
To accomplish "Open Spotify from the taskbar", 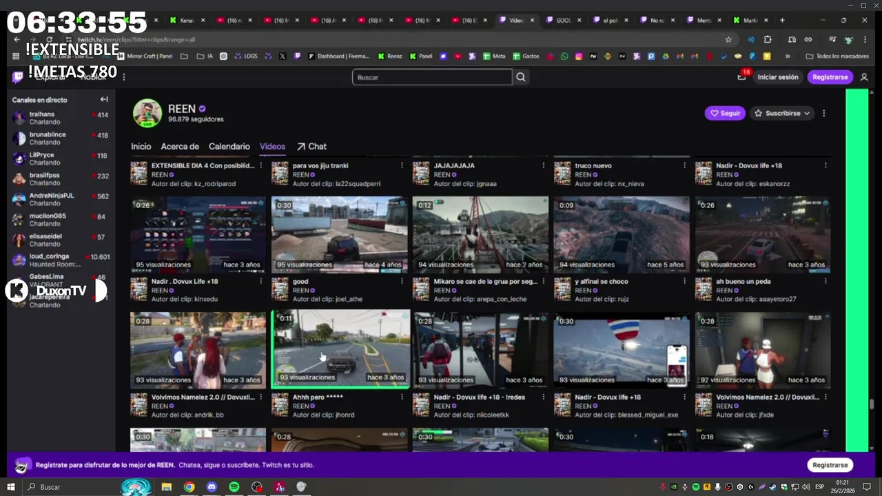I will 234,487.
